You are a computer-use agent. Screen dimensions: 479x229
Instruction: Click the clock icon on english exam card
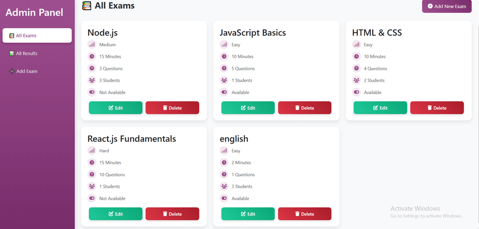[224, 163]
